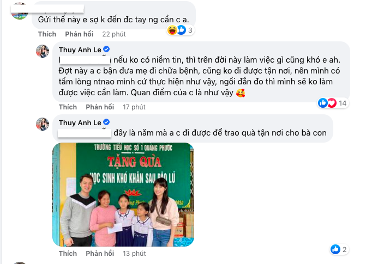Viewport: 372px width, 264px height.
Task: Click verified badge on first Thuy Anh Le reply
Action: click(106, 49)
